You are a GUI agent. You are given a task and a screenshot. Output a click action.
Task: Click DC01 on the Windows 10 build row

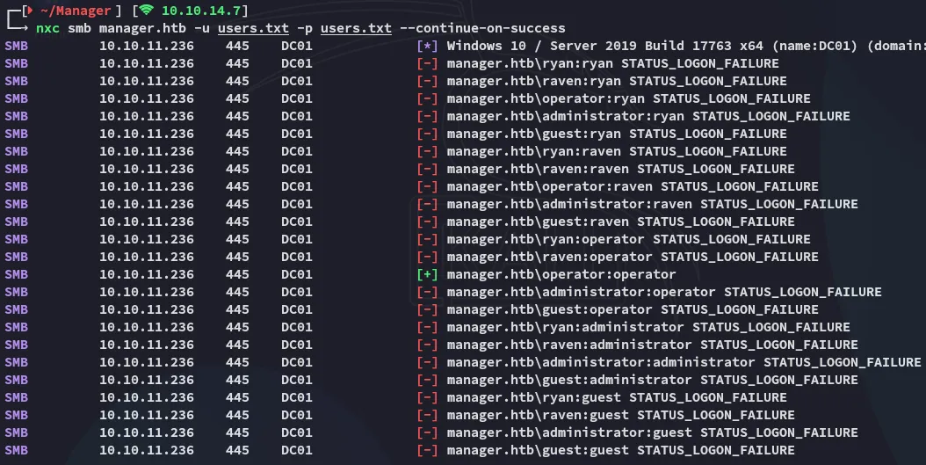point(296,46)
